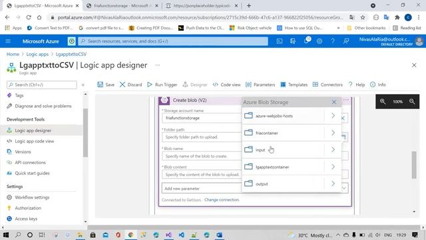Save the logic app with Save button

106,85
